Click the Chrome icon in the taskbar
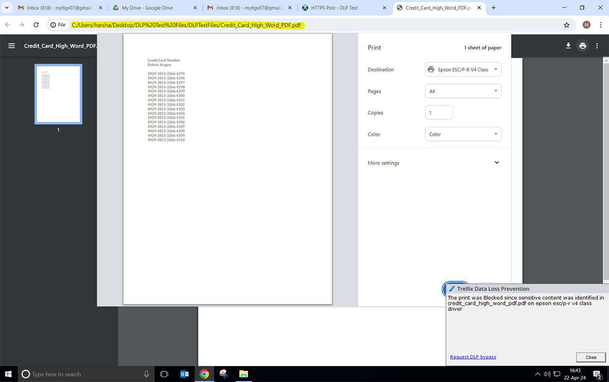 tap(204, 374)
